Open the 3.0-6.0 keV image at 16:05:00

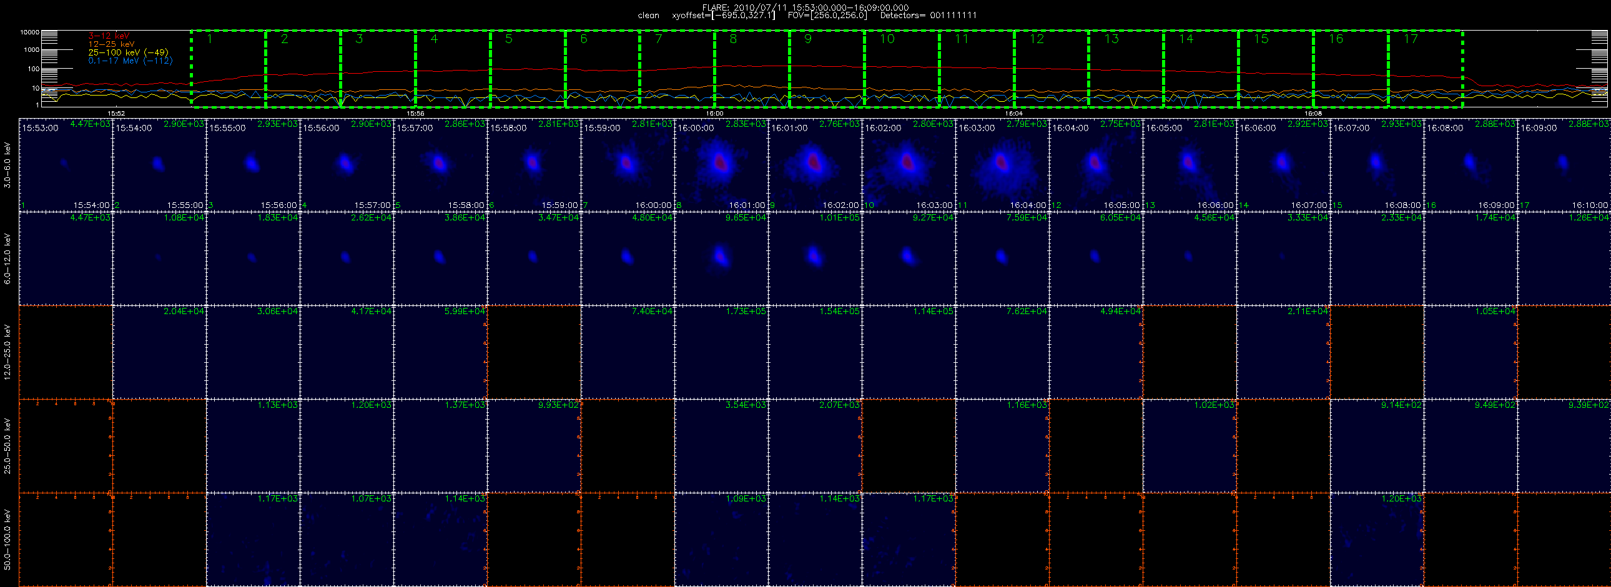coord(1190,164)
